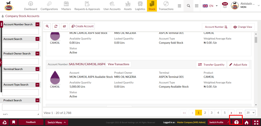Click the MRS company logo
Image resolution: width=261 pixels, height=126 pixels.
(x=9, y=6)
